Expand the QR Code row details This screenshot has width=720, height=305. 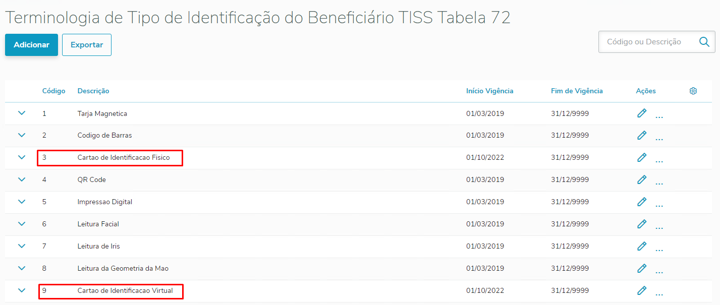coord(22,179)
